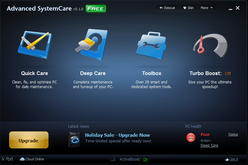Open Quick Care monitor-and-checkmark icon

click(x=35, y=45)
